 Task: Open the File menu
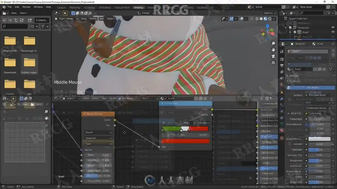10,7
